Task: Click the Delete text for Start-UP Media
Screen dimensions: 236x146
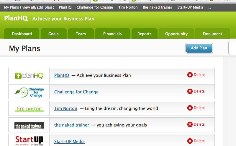Action: (199, 141)
